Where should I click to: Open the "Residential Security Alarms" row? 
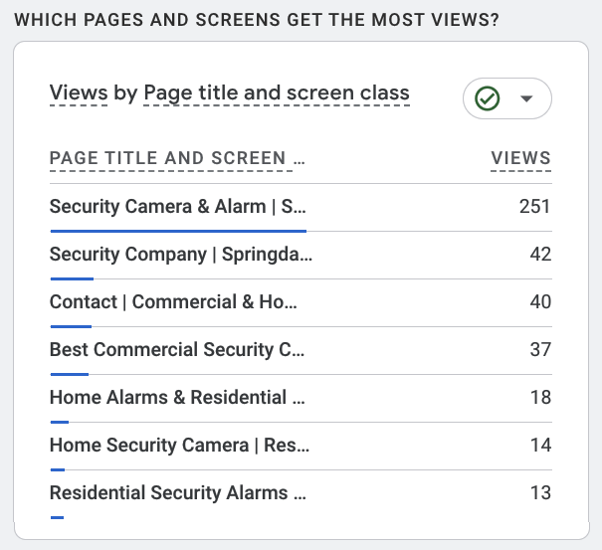(x=178, y=493)
